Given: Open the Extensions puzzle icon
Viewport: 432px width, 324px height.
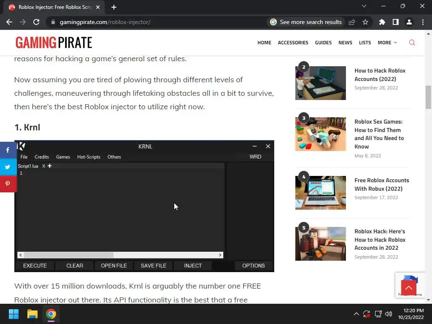Looking at the screenshot, I should click(x=382, y=22).
